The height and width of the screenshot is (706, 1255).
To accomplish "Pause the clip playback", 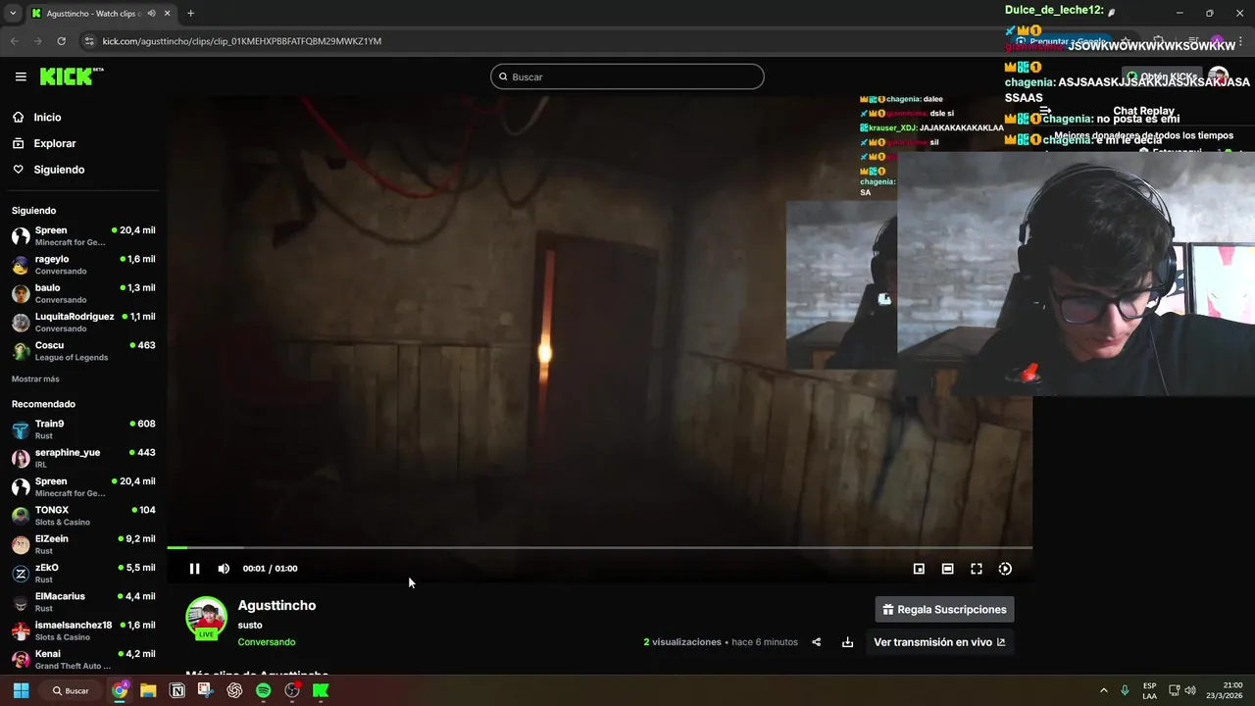I will (194, 569).
